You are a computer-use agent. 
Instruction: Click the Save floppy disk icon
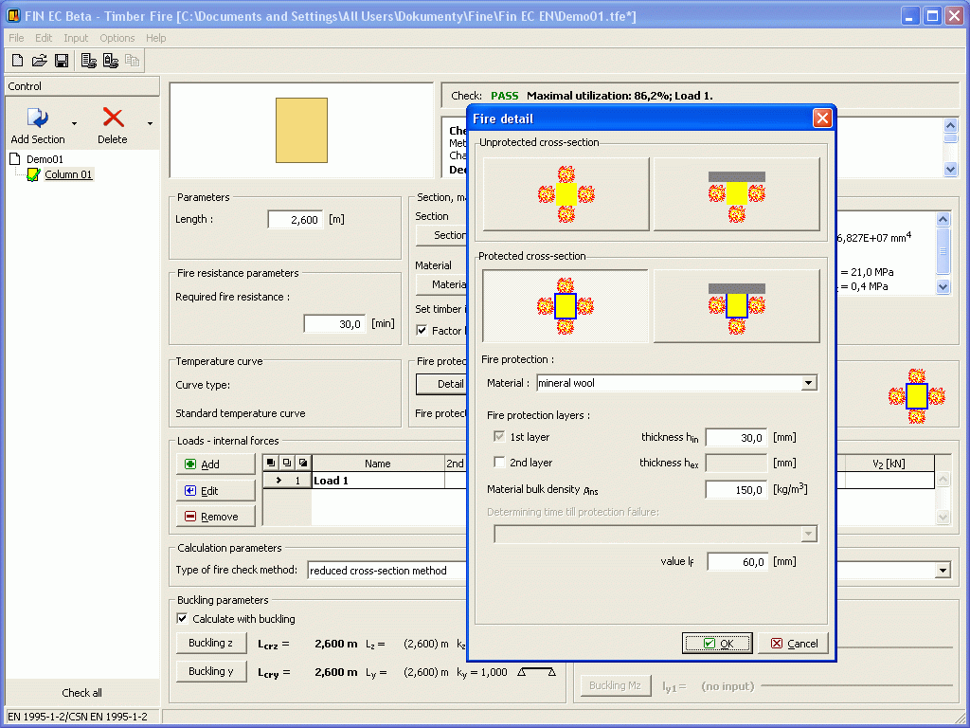[x=61, y=61]
